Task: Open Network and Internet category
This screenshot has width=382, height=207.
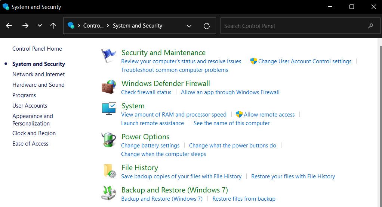Action: (x=38, y=74)
